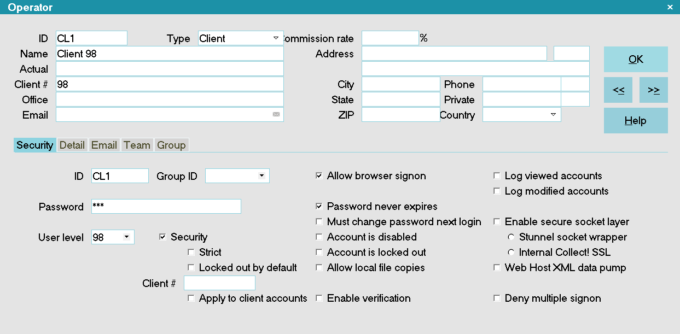
Task: Check Apply to client accounts
Action: click(x=191, y=298)
